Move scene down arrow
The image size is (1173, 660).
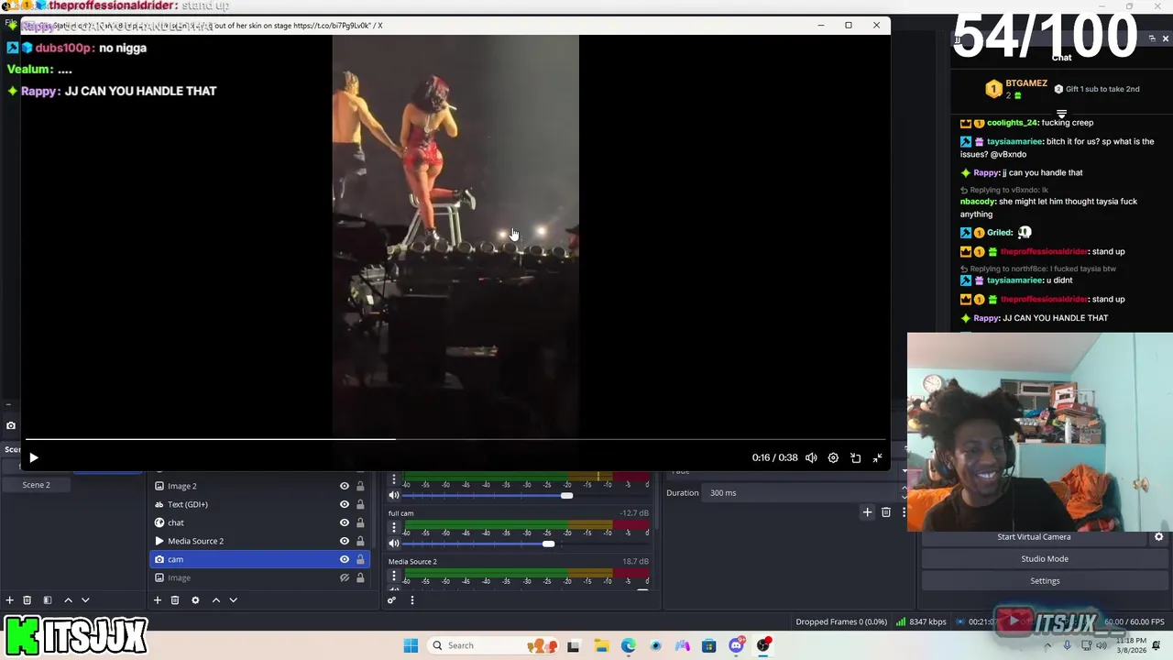click(85, 600)
